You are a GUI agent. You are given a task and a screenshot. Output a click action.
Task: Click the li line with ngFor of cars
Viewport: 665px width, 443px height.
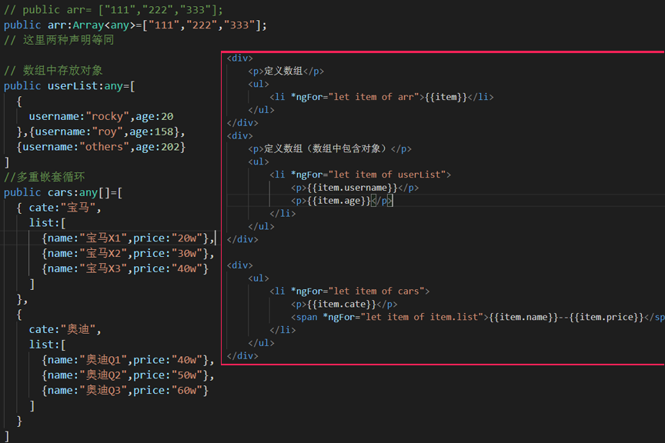[x=349, y=291]
